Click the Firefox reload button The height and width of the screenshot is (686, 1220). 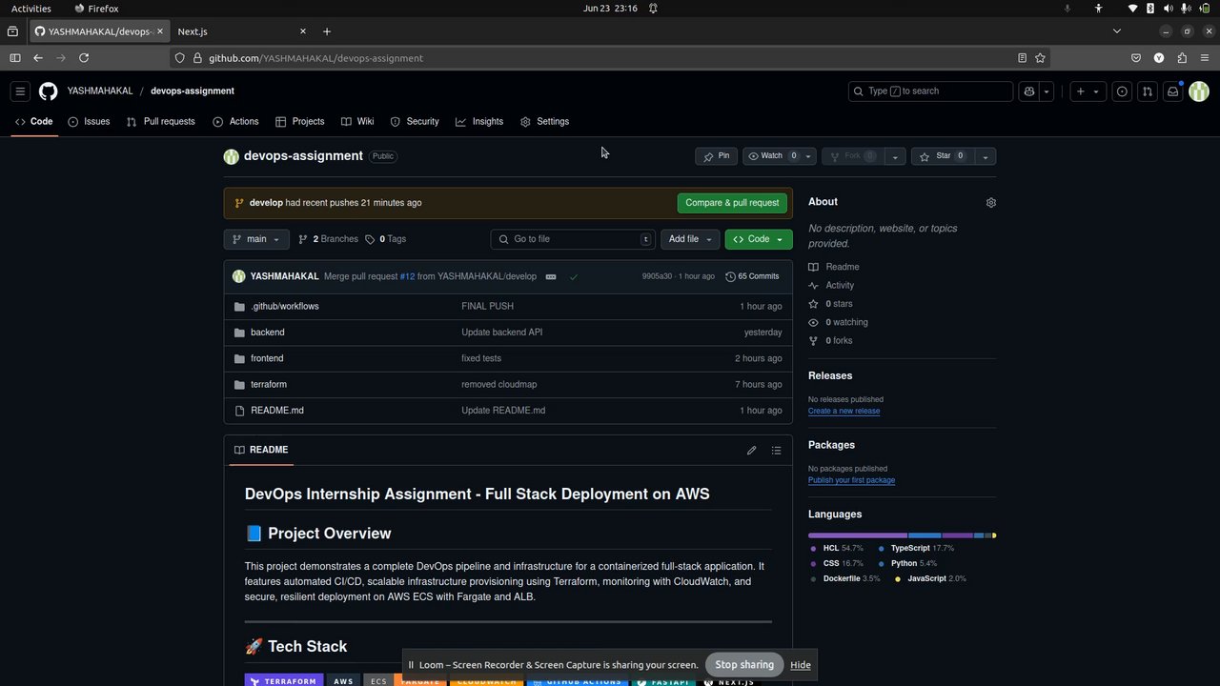(x=84, y=58)
